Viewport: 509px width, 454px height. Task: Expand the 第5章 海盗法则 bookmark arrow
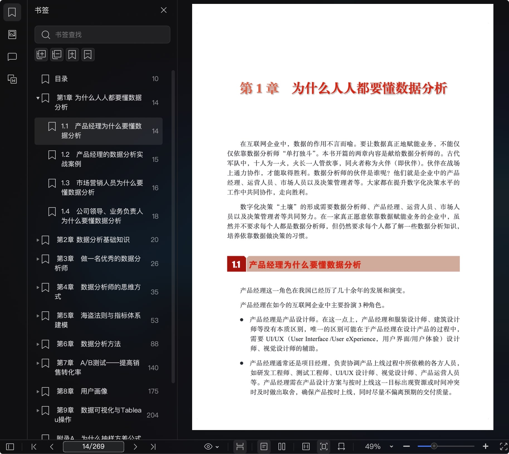pos(38,316)
